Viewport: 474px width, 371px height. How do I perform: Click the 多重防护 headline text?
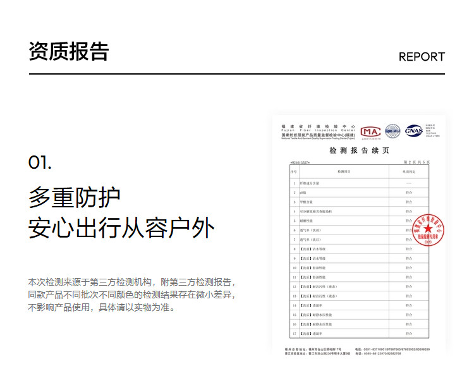(74, 198)
